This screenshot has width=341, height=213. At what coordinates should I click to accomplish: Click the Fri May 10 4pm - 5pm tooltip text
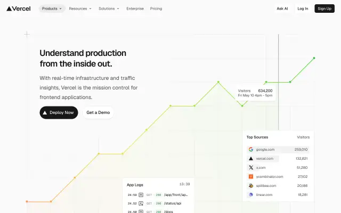[x=255, y=95]
